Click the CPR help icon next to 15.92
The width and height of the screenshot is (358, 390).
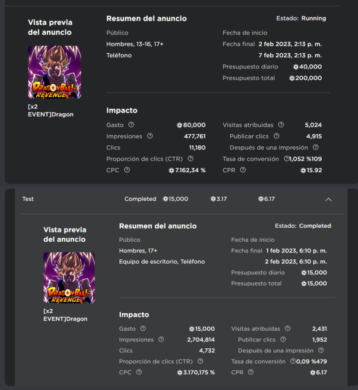click(x=243, y=170)
